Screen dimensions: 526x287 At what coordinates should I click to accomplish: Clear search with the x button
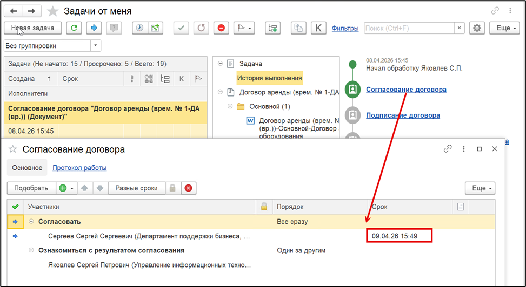(x=460, y=28)
